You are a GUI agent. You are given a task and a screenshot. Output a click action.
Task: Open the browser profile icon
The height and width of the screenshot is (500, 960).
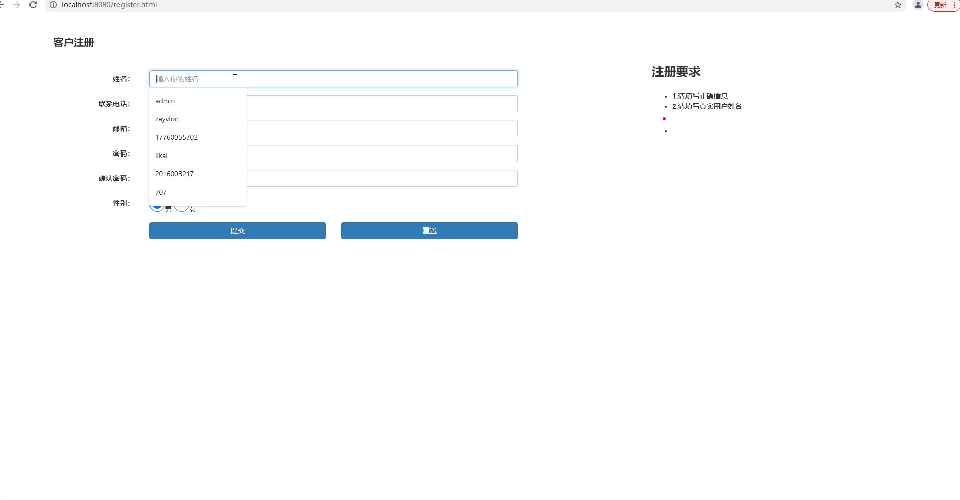click(x=918, y=5)
